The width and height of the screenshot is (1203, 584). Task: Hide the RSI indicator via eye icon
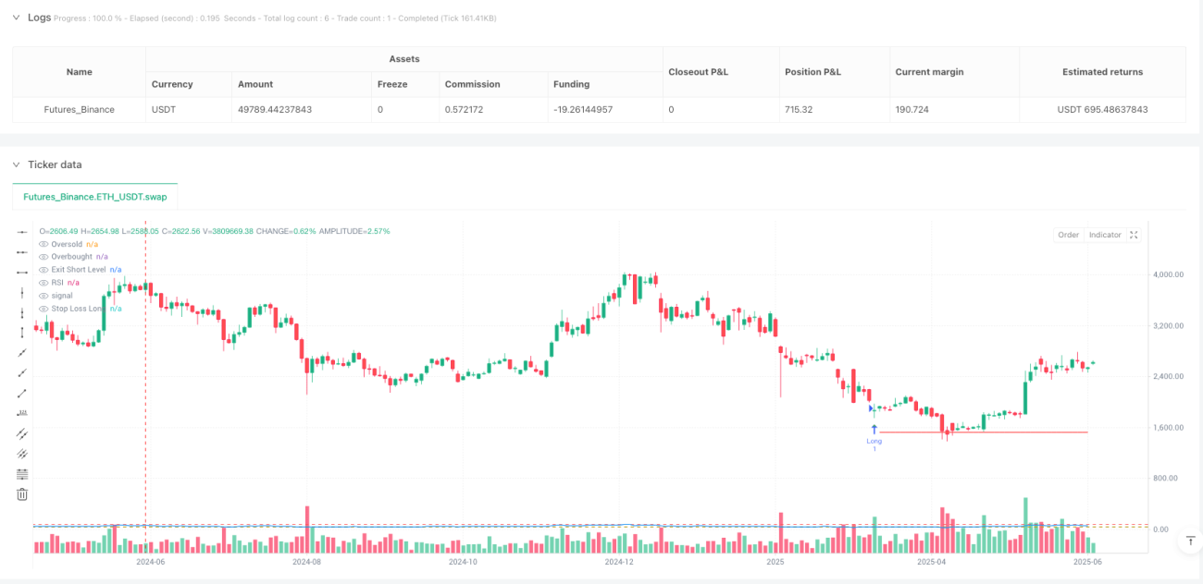click(x=43, y=283)
